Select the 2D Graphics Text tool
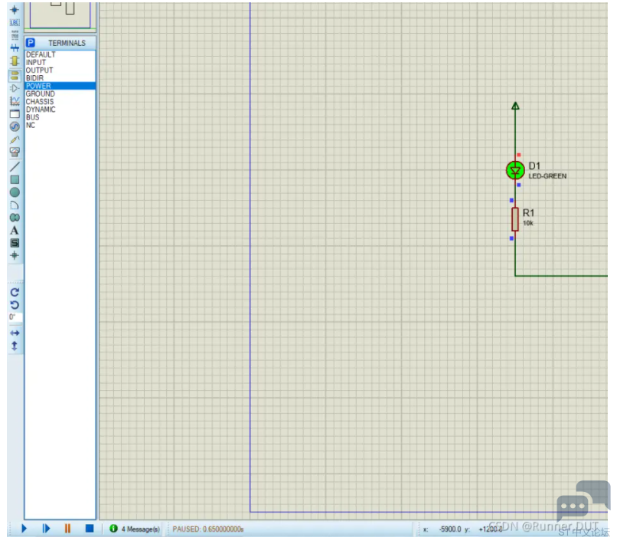The image size is (617, 544). 15,231
